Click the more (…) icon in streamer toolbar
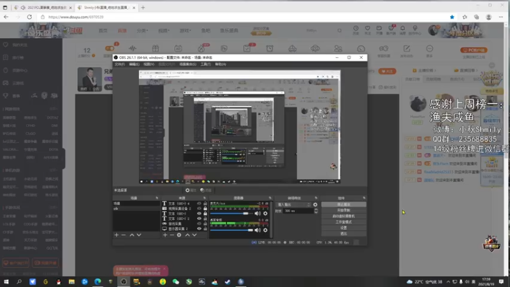Image resolution: width=510 pixels, height=287 pixels. click(430, 48)
